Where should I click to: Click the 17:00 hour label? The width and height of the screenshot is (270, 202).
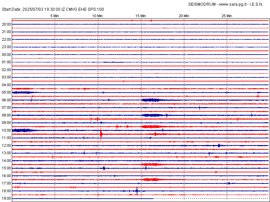(6, 183)
